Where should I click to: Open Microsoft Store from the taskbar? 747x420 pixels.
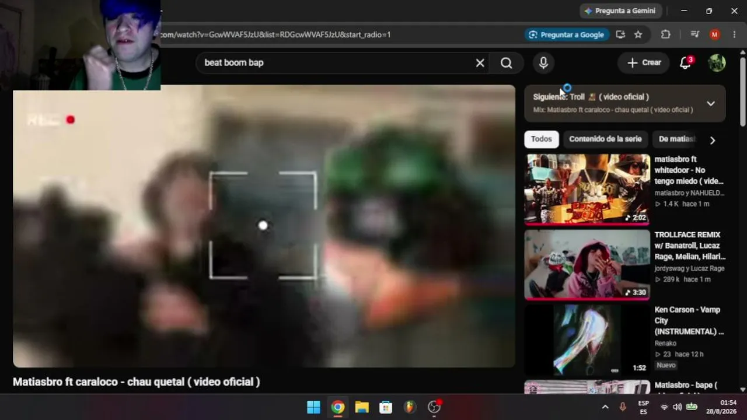[x=386, y=407]
